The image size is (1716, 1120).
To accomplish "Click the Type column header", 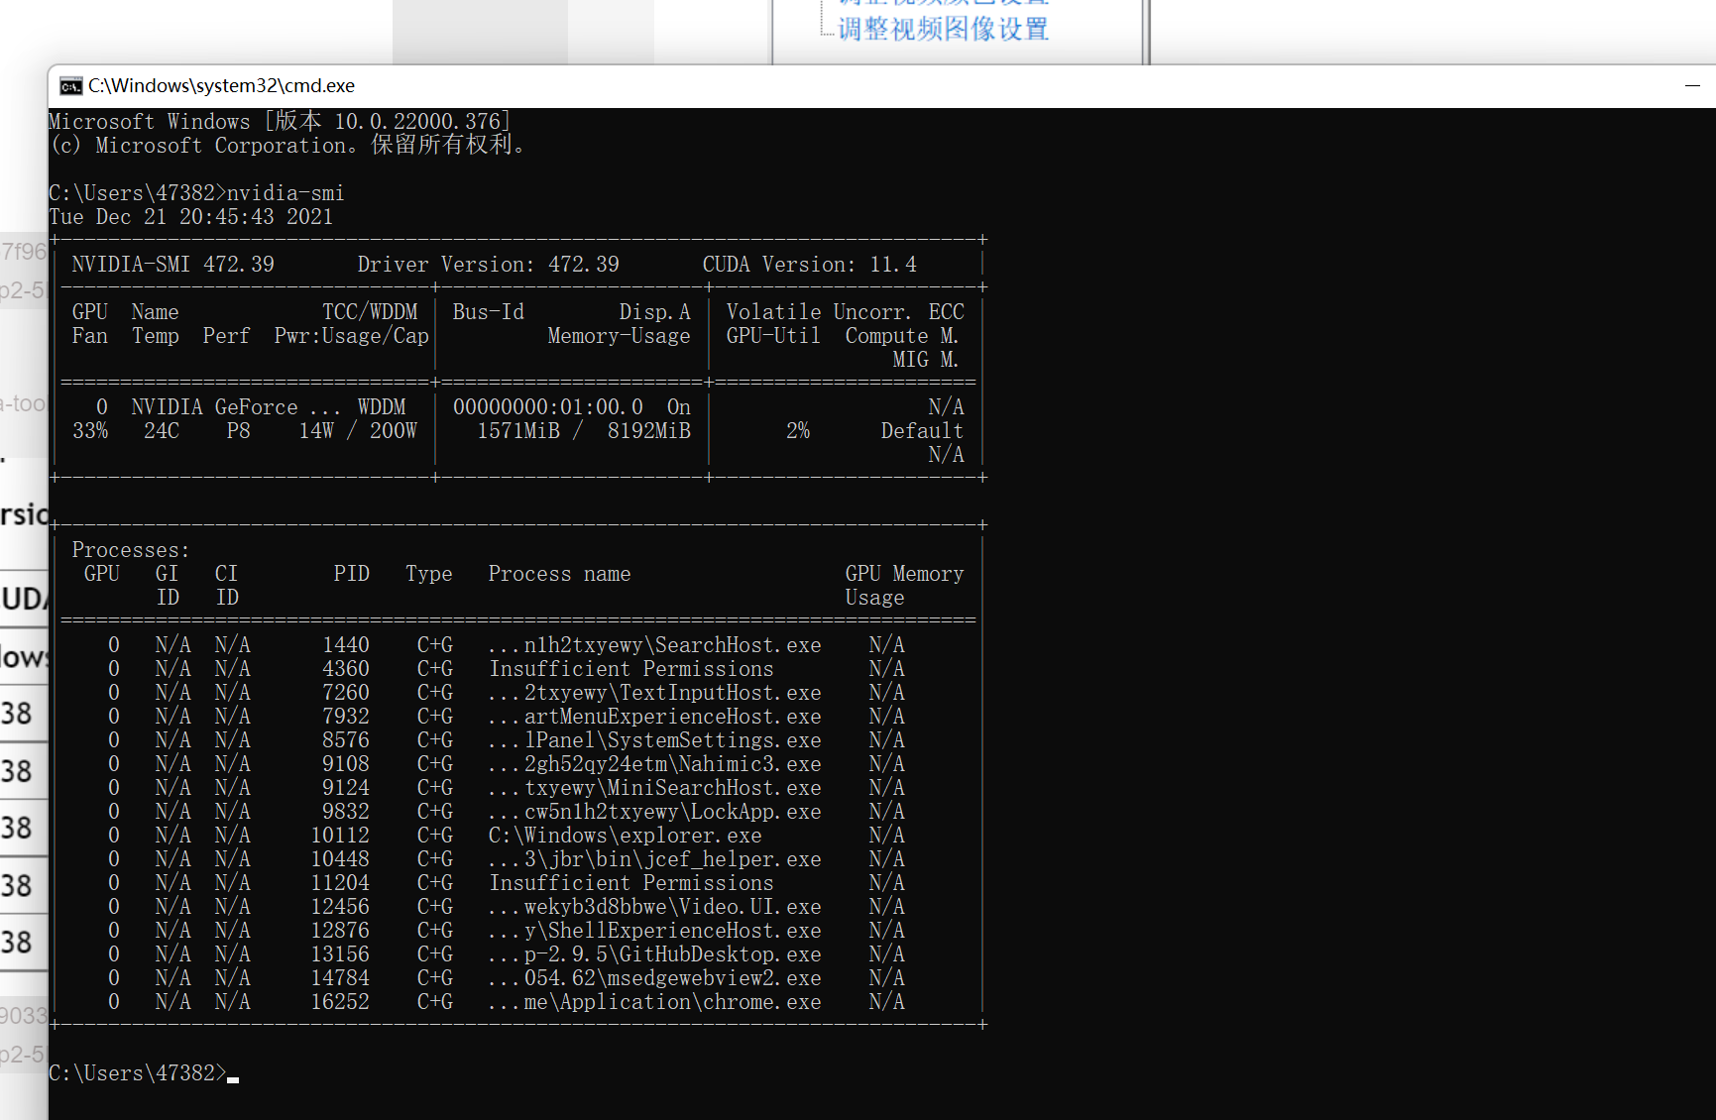I will (x=428, y=574).
